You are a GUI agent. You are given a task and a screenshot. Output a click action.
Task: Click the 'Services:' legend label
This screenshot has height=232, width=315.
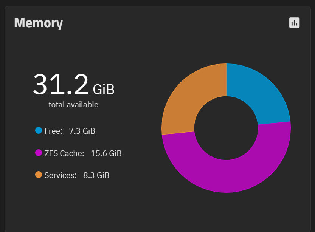(61, 175)
